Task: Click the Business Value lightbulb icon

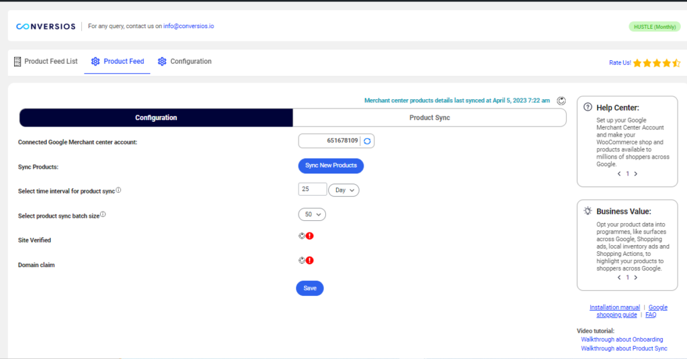Action: (x=588, y=211)
